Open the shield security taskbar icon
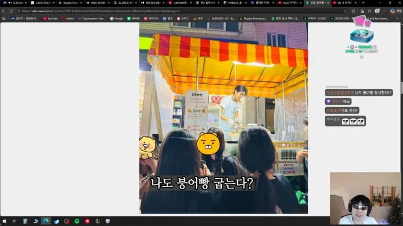 click(x=108, y=221)
